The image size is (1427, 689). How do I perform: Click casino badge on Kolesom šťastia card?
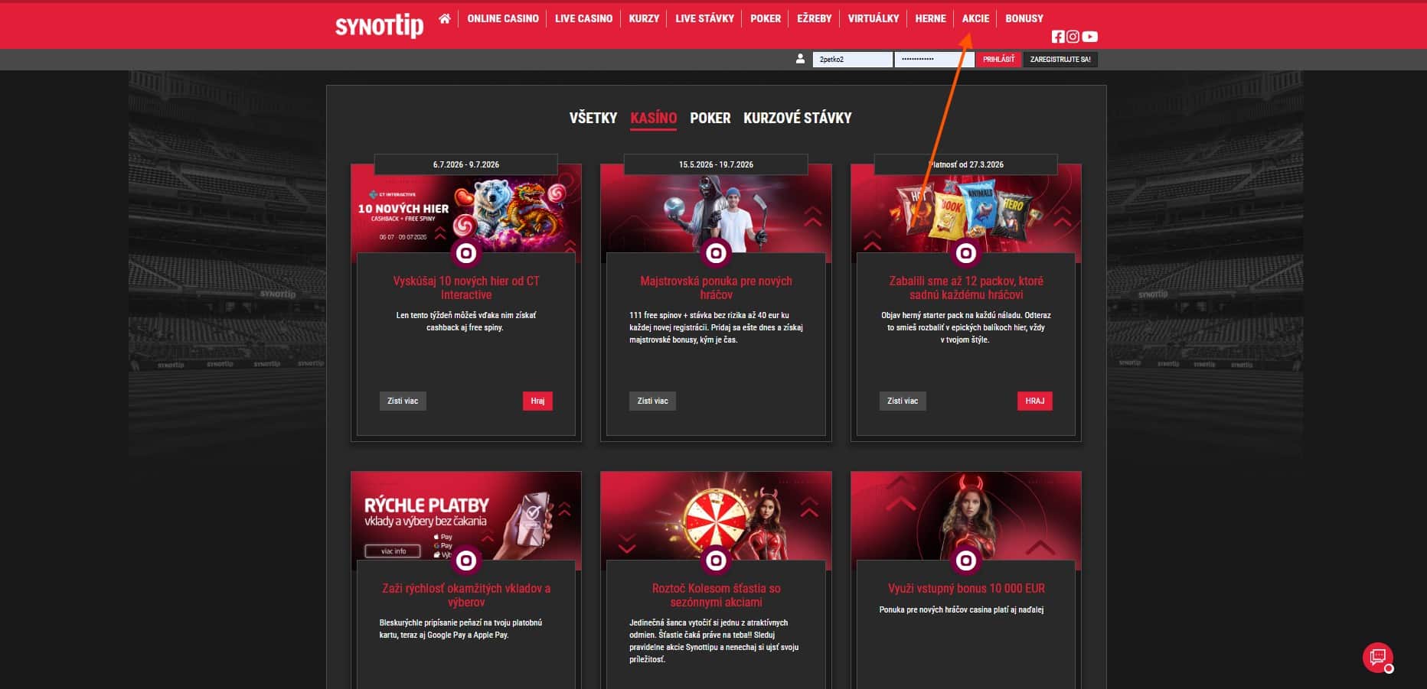pos(716,561)
